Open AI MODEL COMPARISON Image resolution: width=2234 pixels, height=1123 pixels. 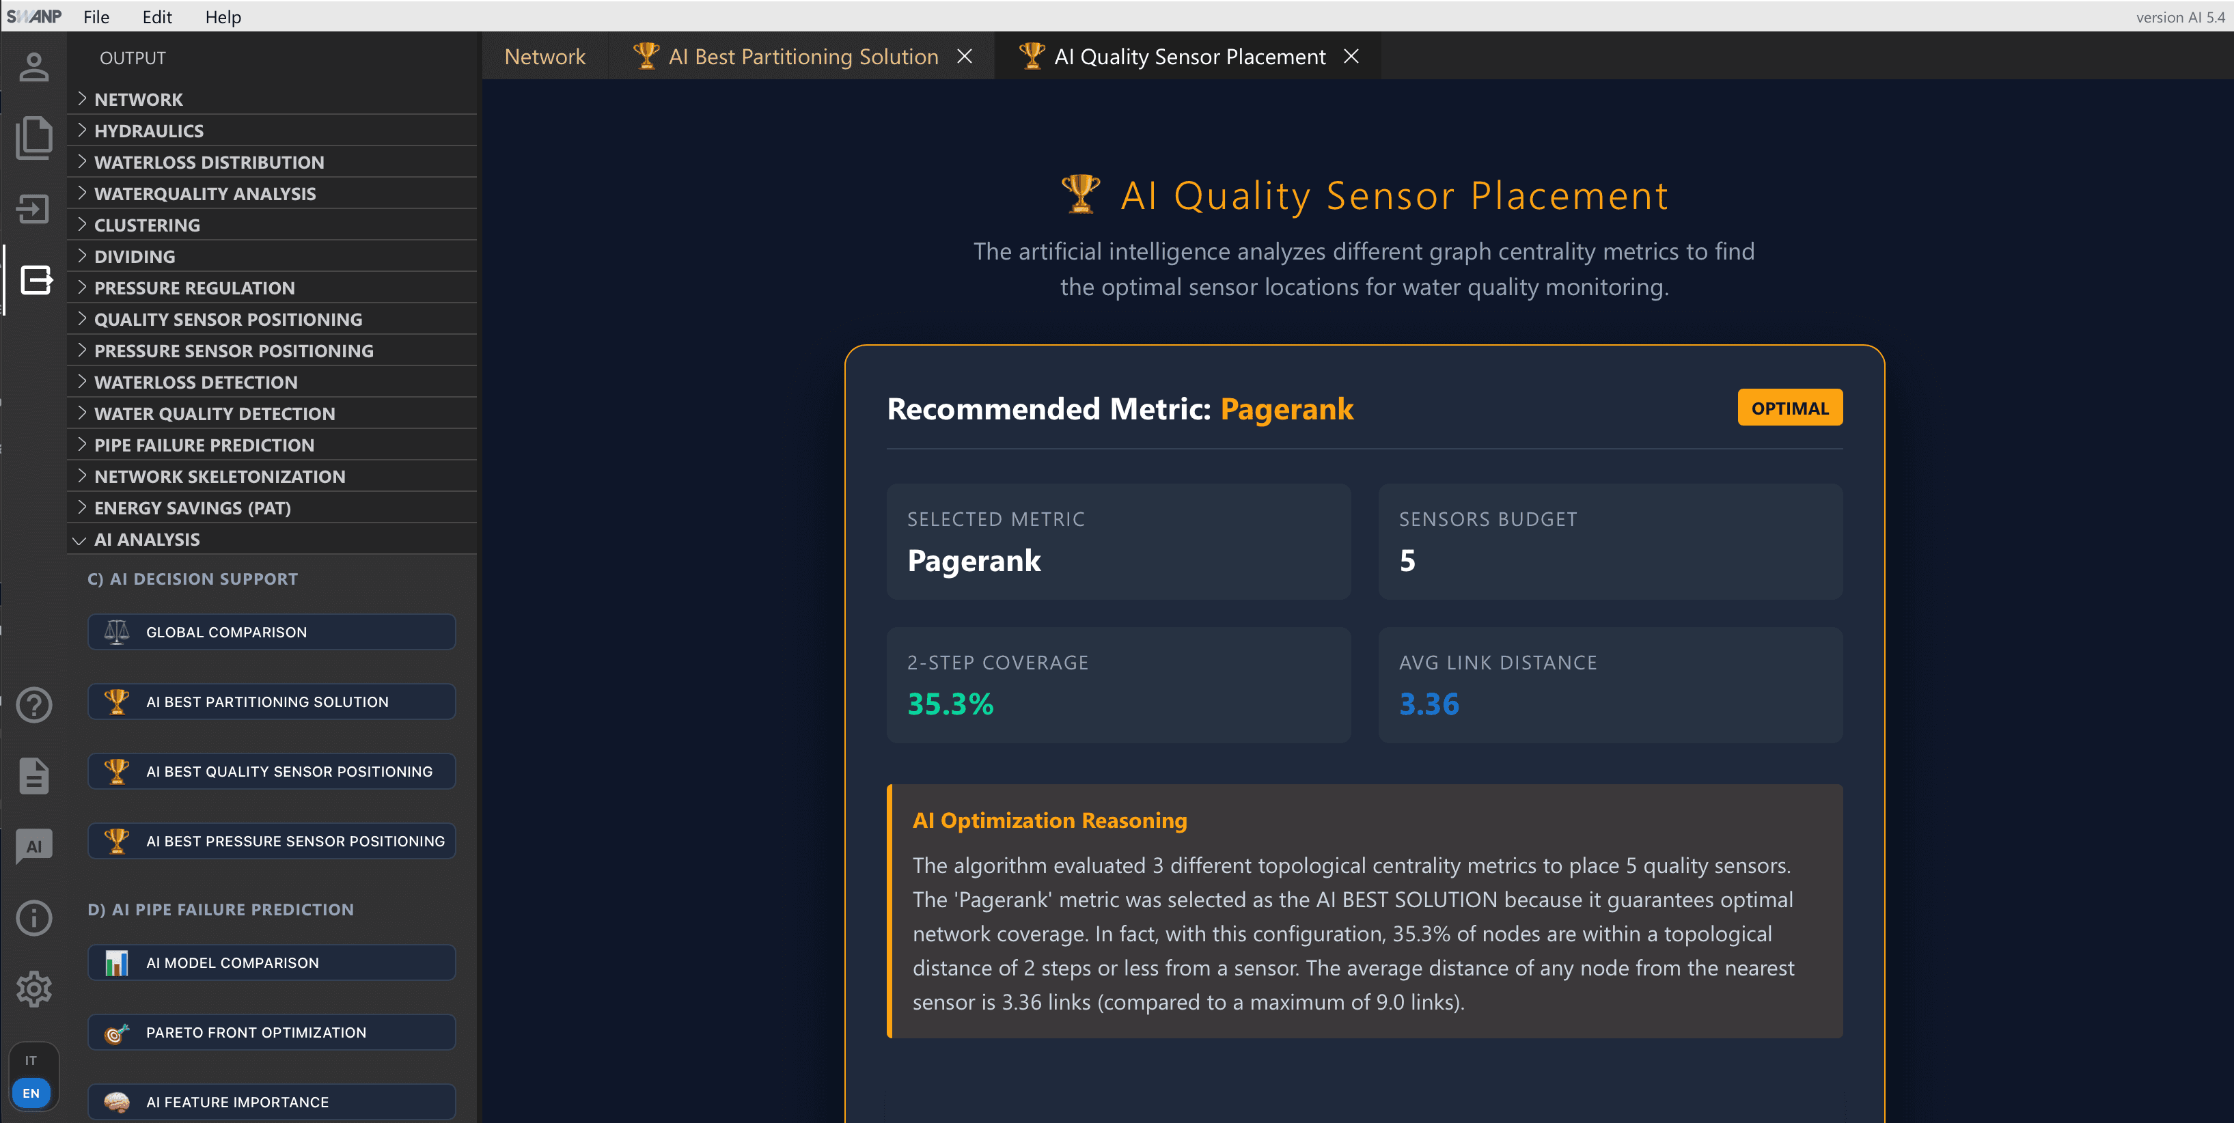(271, 962)
